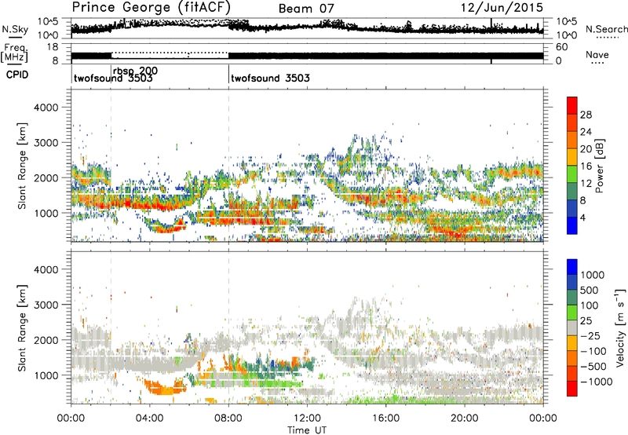Click the 'Time UT' axis title

307,430
